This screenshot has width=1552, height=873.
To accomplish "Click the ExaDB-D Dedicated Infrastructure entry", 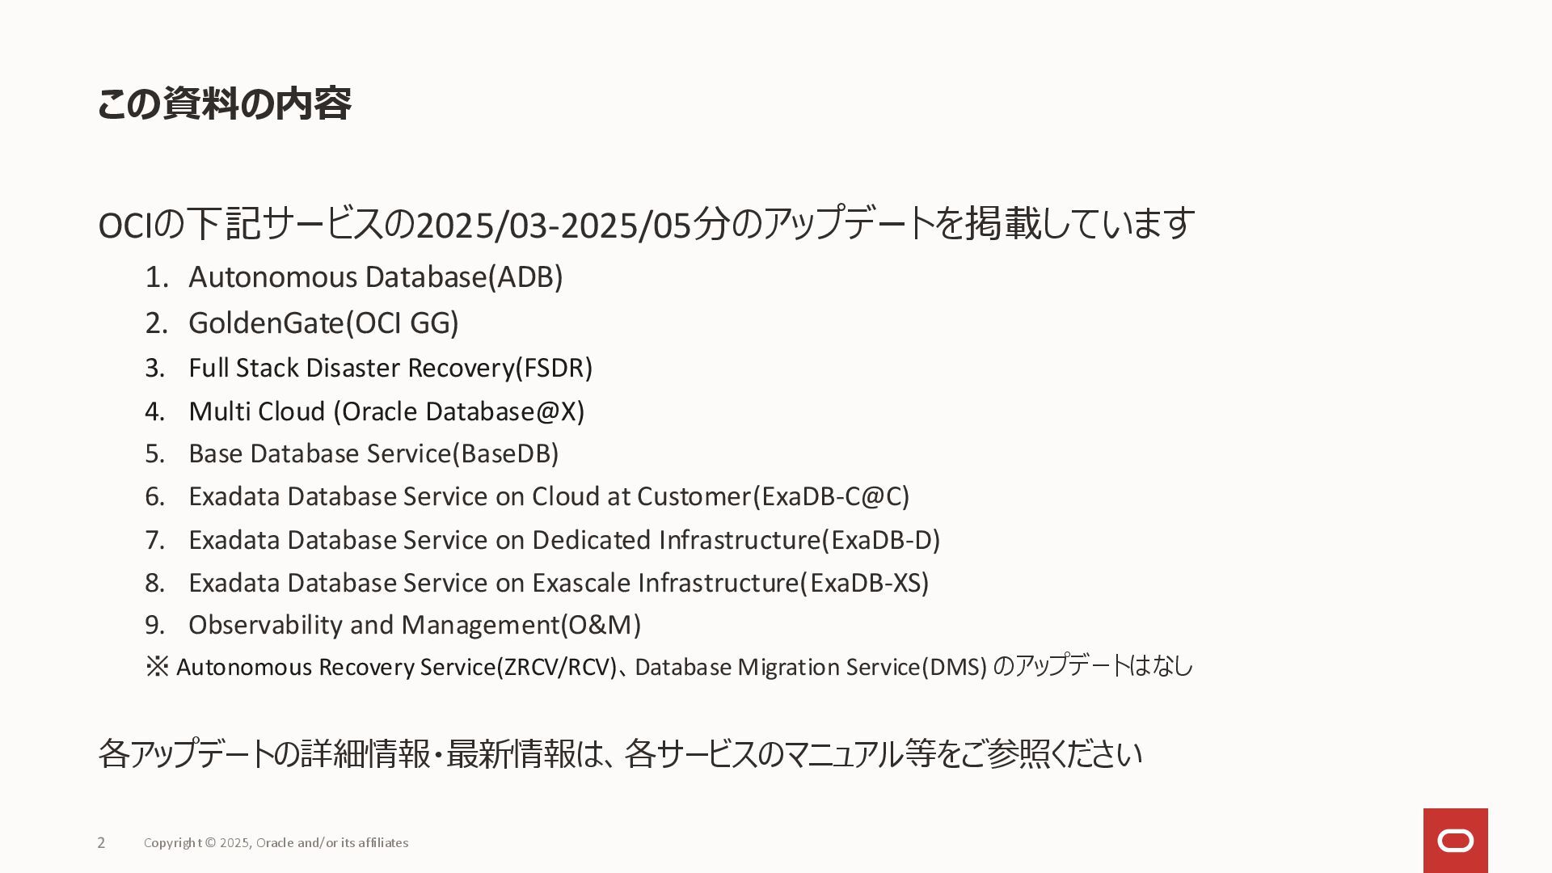I will [x=564, y=540].
